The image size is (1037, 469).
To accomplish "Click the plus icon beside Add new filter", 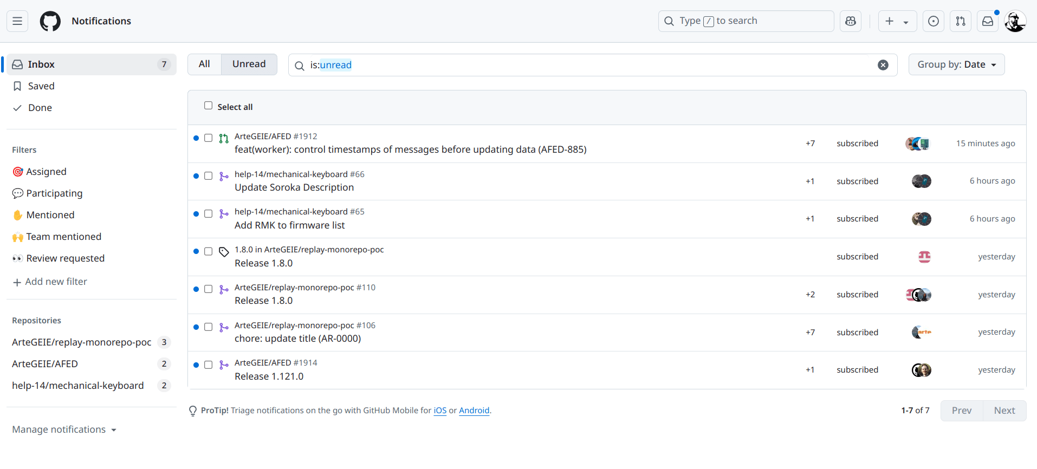I will 17,282.
